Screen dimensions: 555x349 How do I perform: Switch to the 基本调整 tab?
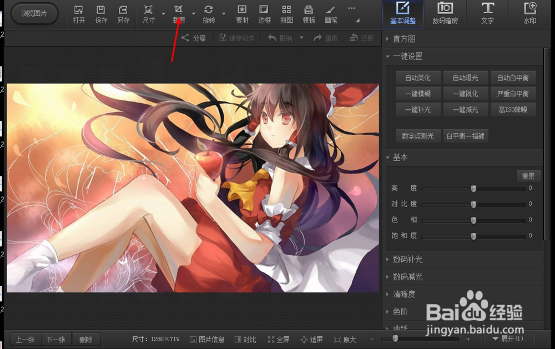coord(403,13)
